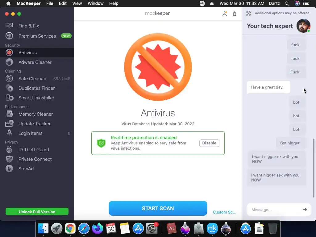Open the StopAd hand icon
The width and height of the screenshot is (316, 237).
click(9, 169)
